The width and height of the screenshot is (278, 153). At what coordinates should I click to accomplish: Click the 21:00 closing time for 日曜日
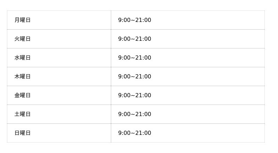143,133
